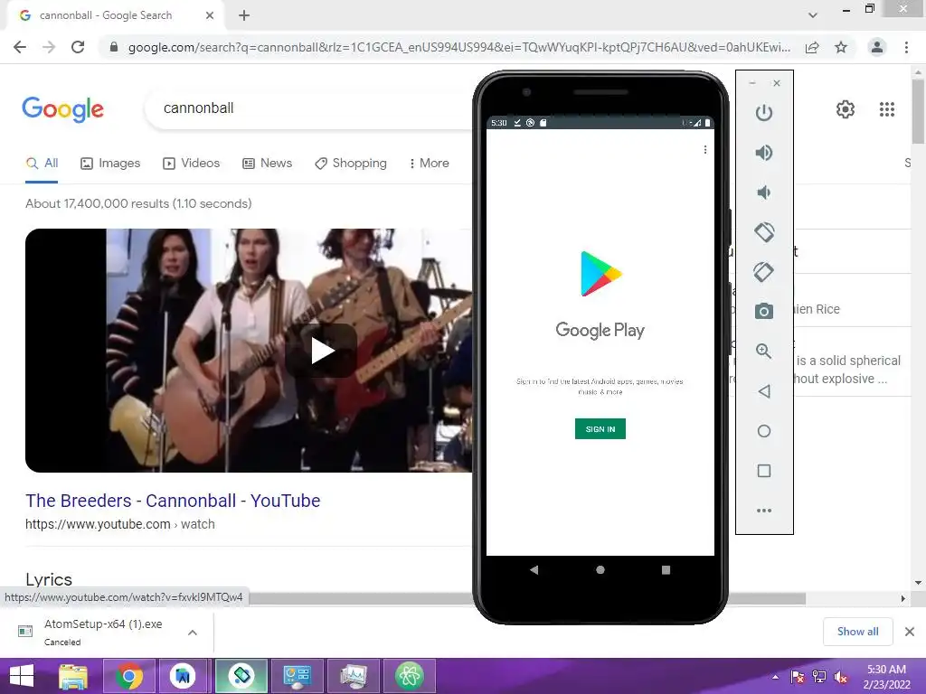This screenshot has width=926, height=694.
Task: Tap the SIGN IN button in Google Play
Action: [x=600, y=429]
